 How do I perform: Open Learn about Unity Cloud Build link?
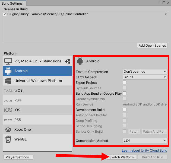click(x=144, y=151)
